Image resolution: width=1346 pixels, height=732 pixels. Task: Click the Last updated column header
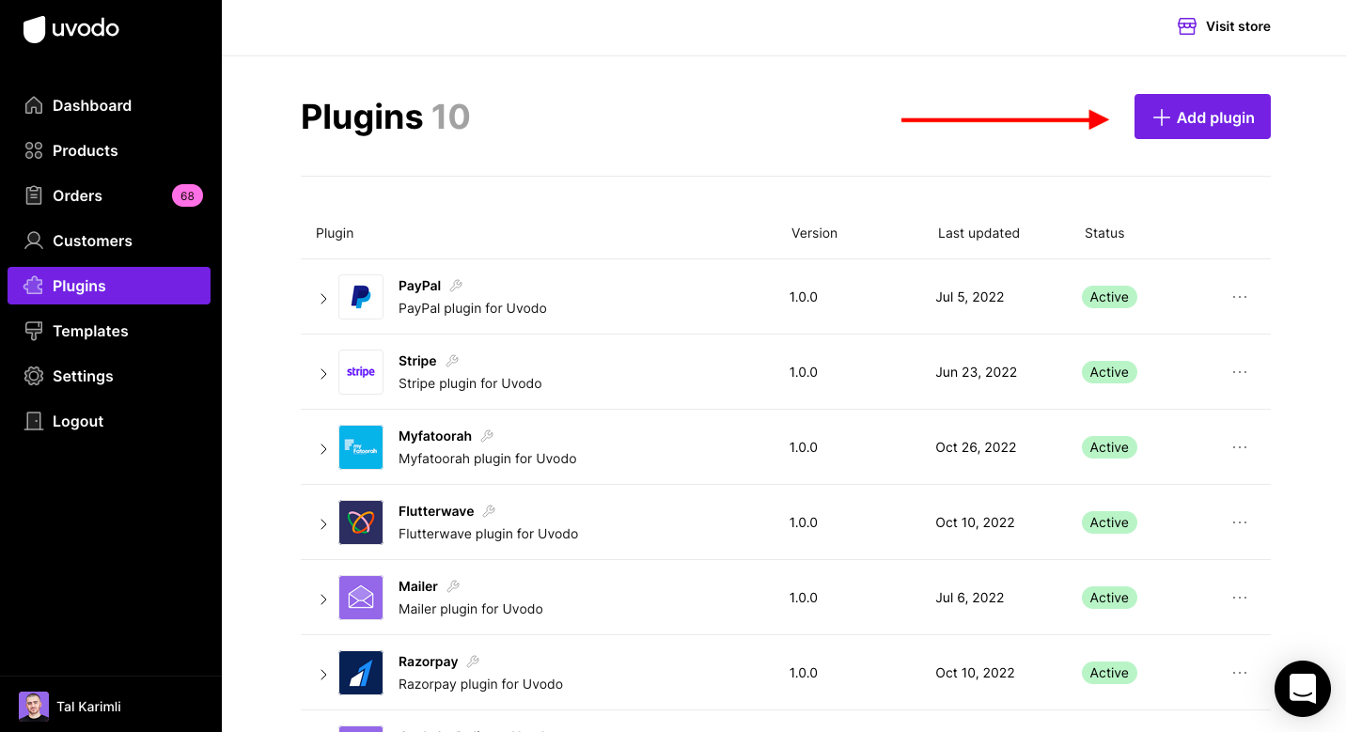pyautogui.click(x=978, y=233)
